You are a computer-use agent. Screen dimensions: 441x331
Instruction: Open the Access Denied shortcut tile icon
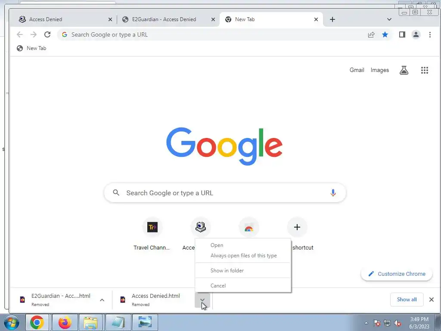200,227
